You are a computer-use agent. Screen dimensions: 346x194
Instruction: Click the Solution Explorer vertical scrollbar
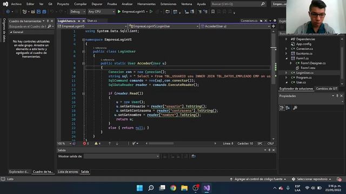click(x=342, y=61)
